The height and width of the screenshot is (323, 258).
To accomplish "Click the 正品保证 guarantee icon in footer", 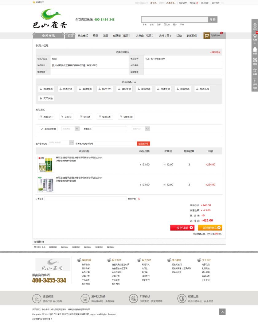I will click(x=37, y=298).
